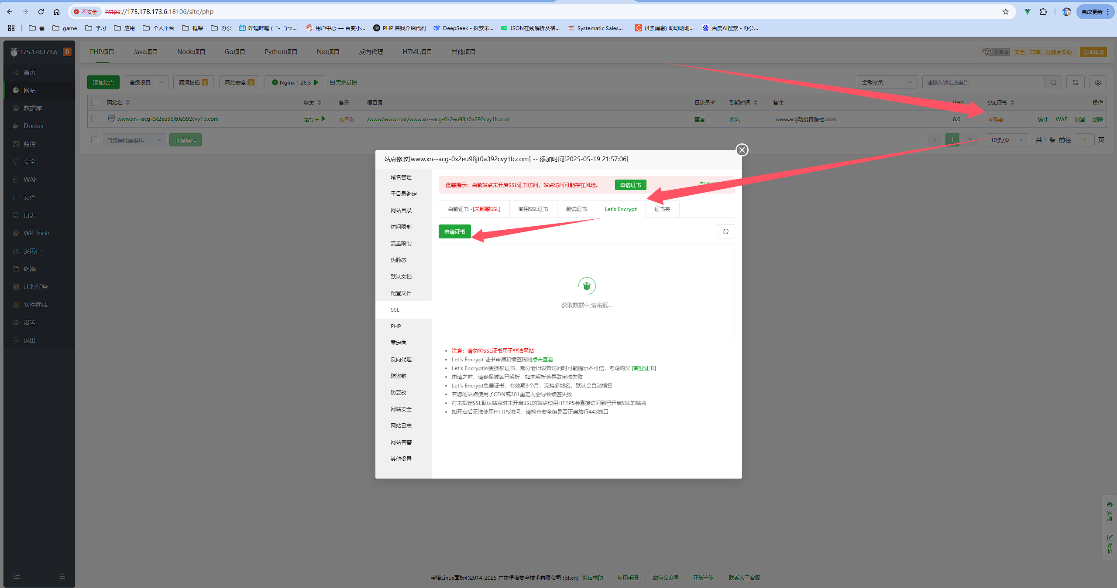Select 伪静态 in dialog menu
Screen dimensions: 1117x588
pos(398,260)
